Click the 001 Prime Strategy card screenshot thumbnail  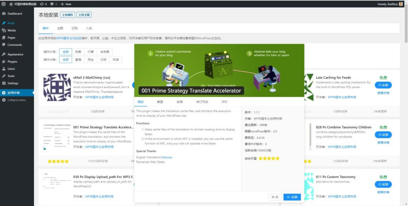(x=57, y=137)
